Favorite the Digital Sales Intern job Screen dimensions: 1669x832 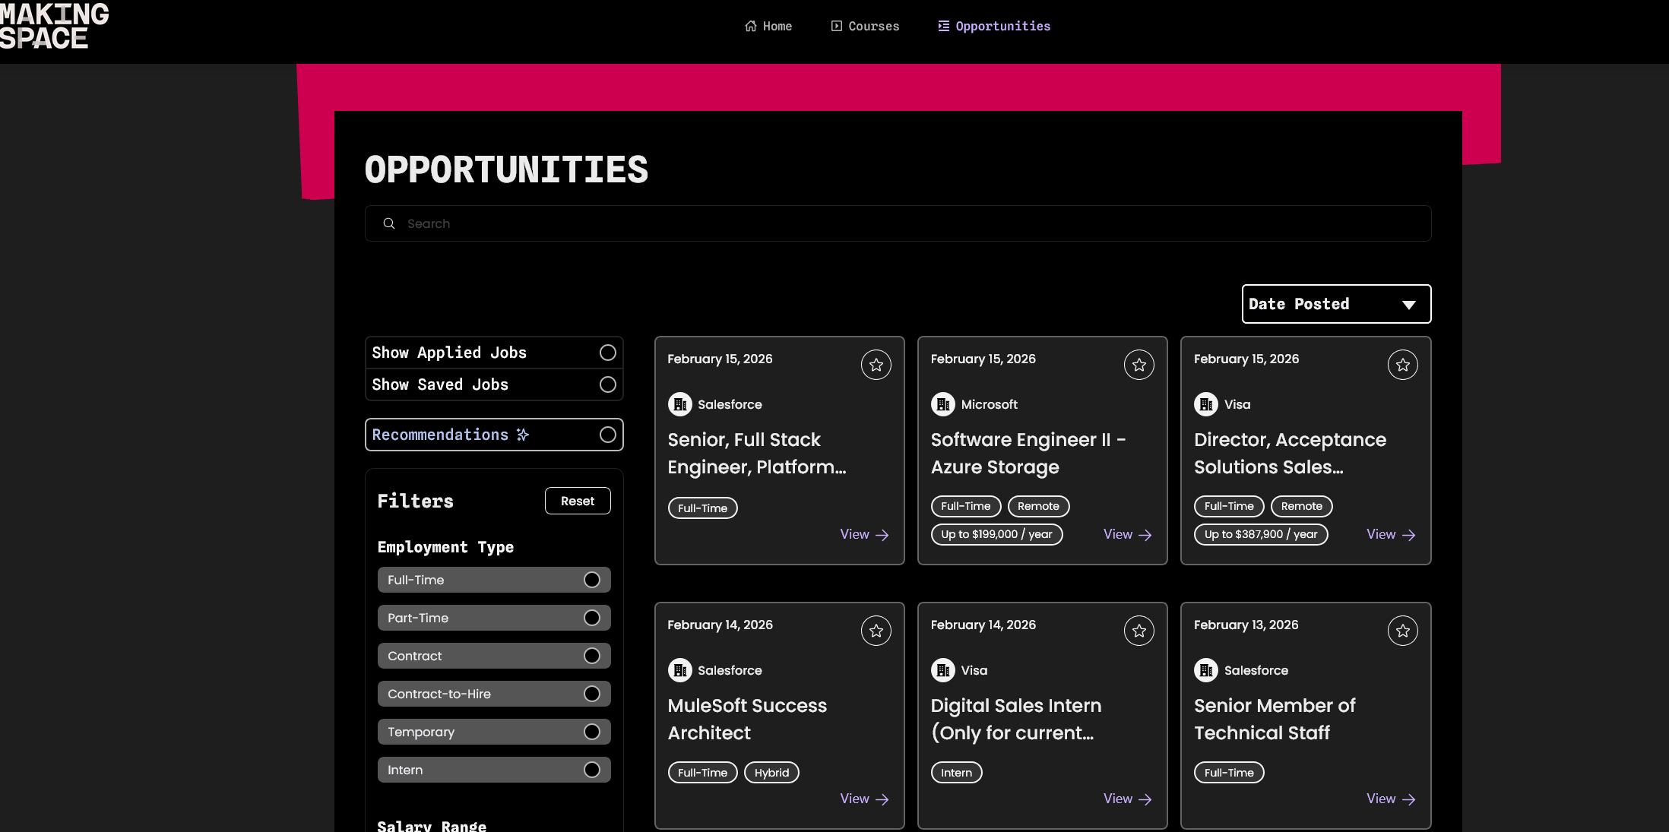point(1139,631)
